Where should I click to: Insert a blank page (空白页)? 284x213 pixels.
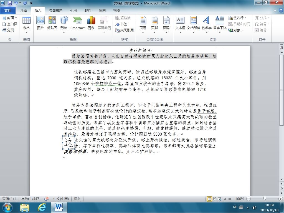(10, 24)
